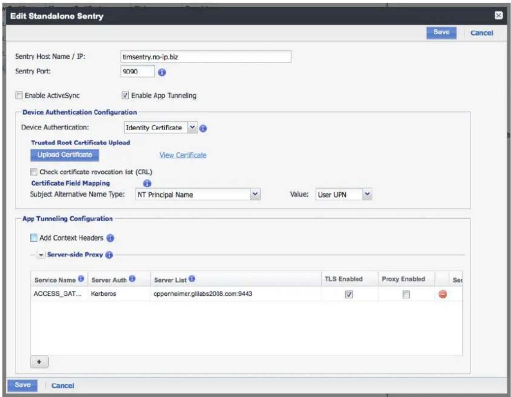This screenshot has width=511, height=397.
Task: Click the bottom Save button
Action: 23,385
